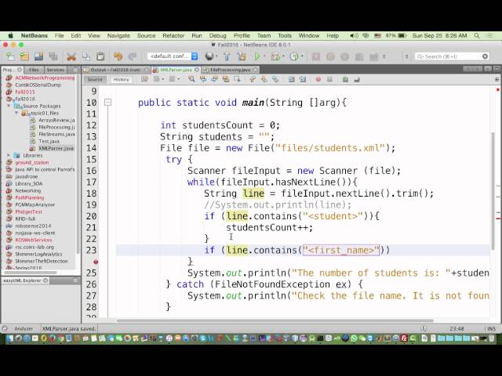
Task: Click the Find Next Occurrence icon
Action: tap(214, 79)
